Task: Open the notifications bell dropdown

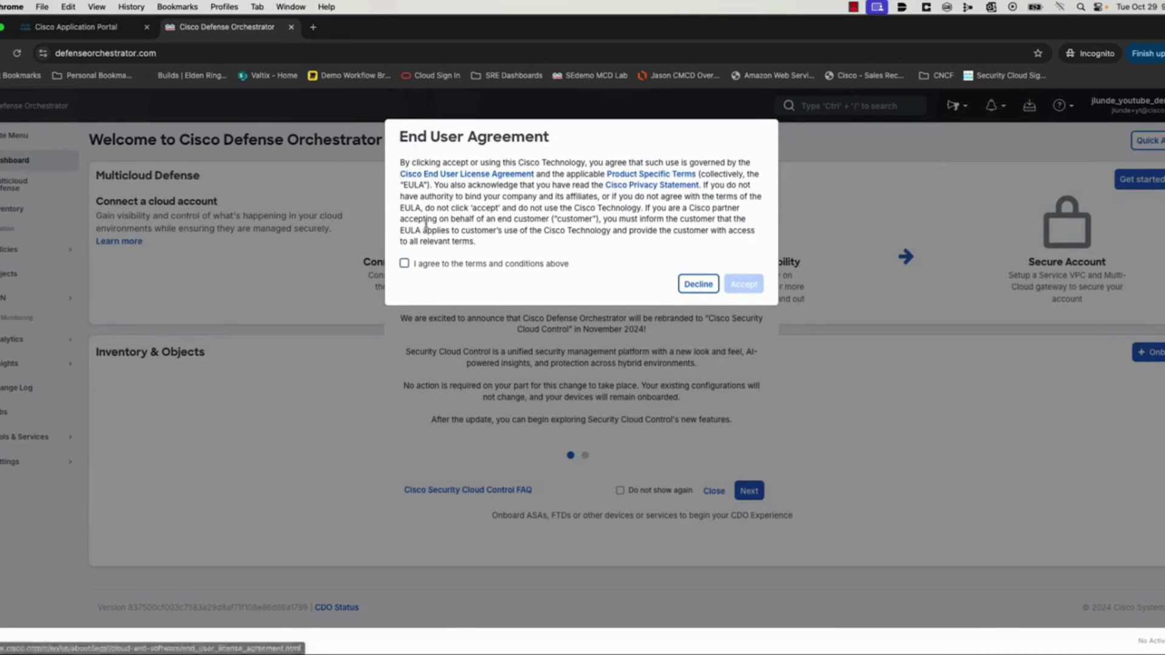Action: tap(994, 106)
